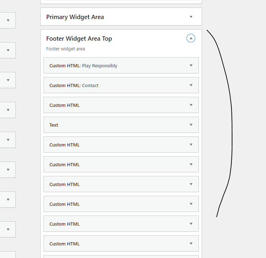The height and width of the screenshot is (258, 266).
Task: Collapse Footer Widget Area Top using circled arrow
Action: tap(191, 38)
